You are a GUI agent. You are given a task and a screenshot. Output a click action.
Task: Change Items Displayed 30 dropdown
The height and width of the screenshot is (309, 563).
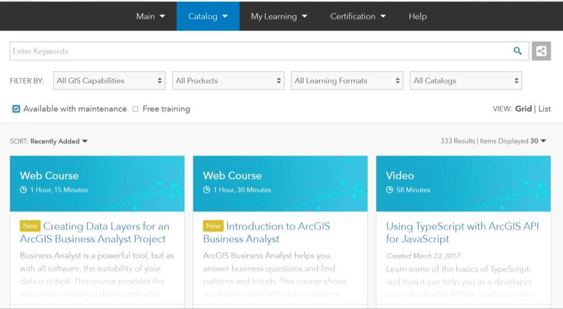coord(538,141)
